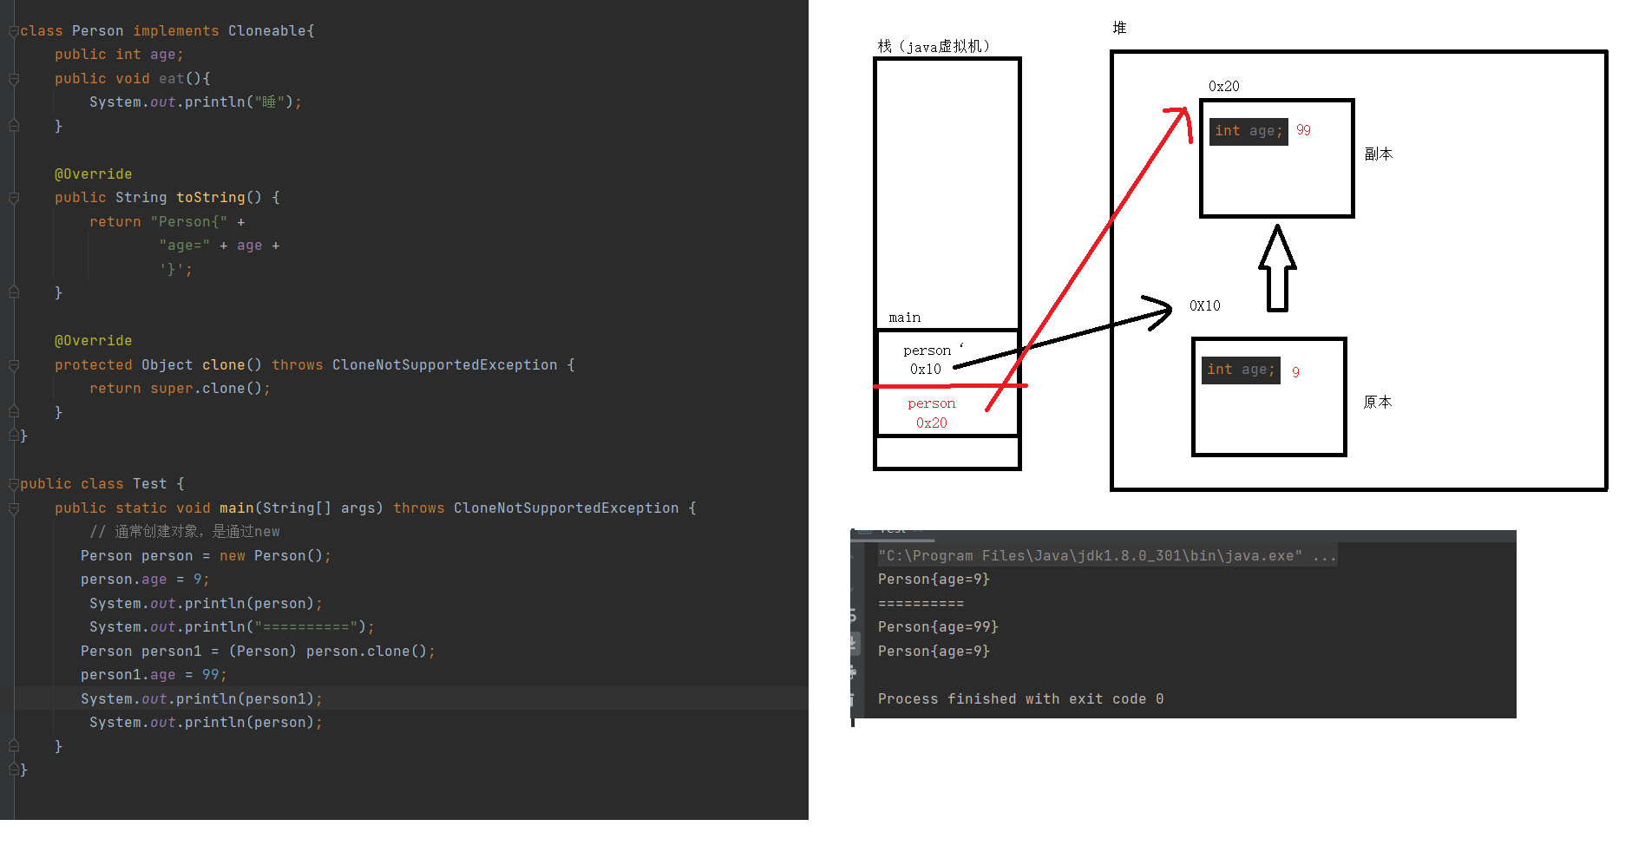Click fold end marker closing toString() method

(x=14, y=293)
